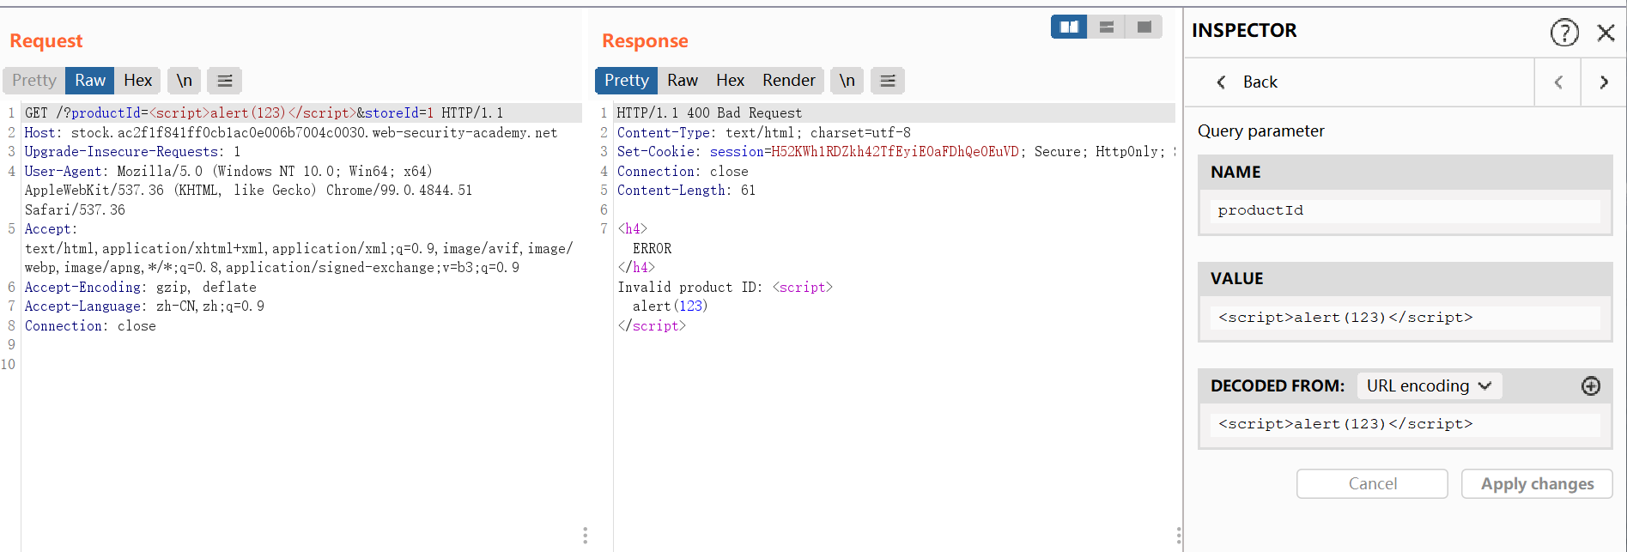
Task: Select combined single-pane layout icon
Action: coord(1144,27)
